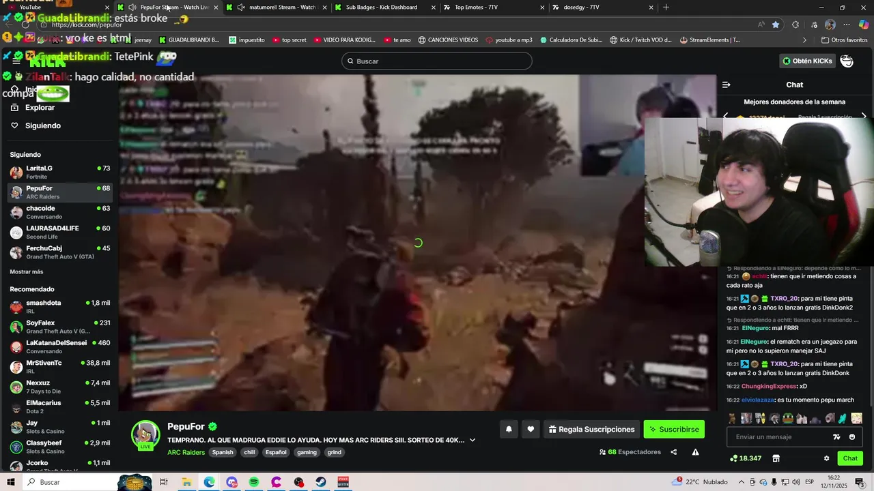
Task: Click the green Chat send button
Action: pyautogui.click(x=850, y=458)
